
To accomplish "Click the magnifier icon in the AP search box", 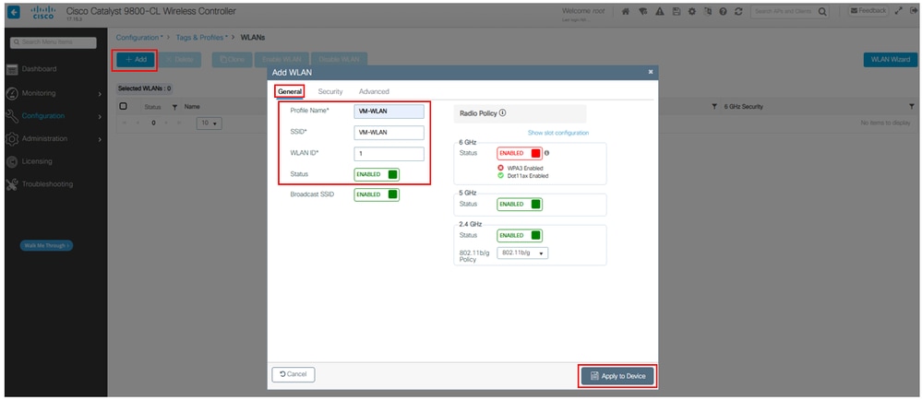I will tap(822, 11).
